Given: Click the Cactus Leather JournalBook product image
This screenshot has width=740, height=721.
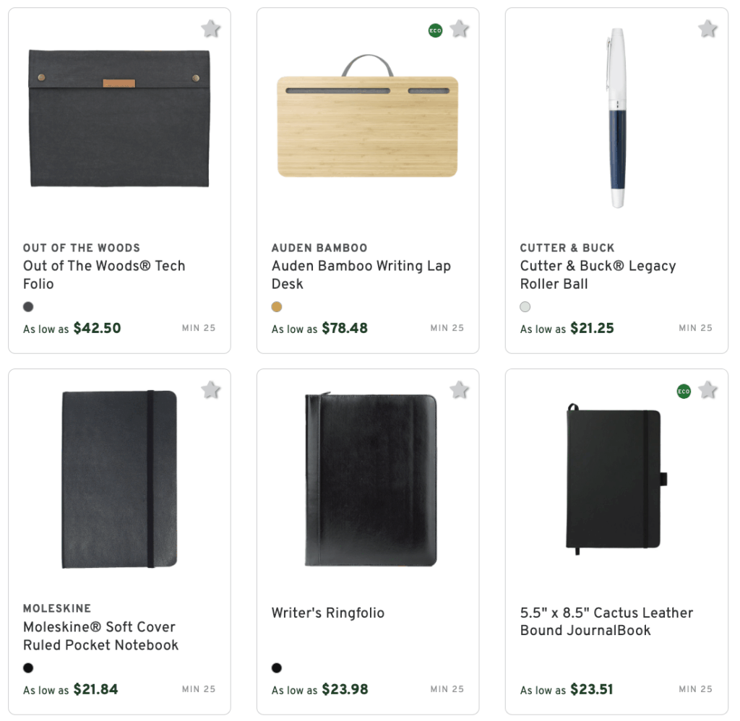Looking at the screenshot, I should [613, 480].
